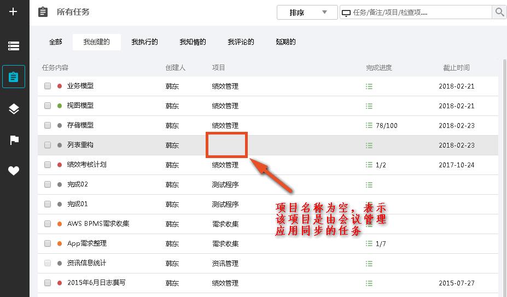The image size is (507, 297).
Task: Switch to the 延期的 tab
Action: 285,42
